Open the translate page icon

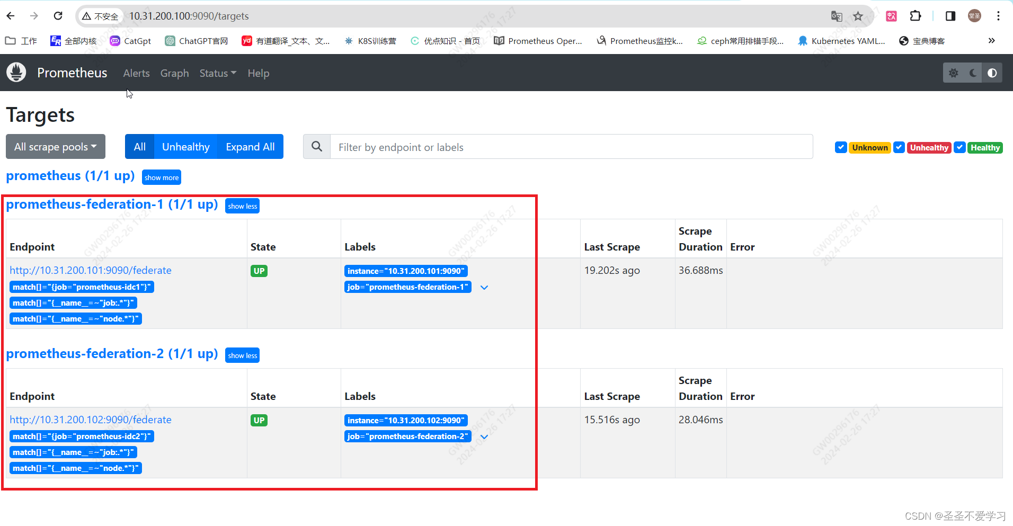(837, 16)
